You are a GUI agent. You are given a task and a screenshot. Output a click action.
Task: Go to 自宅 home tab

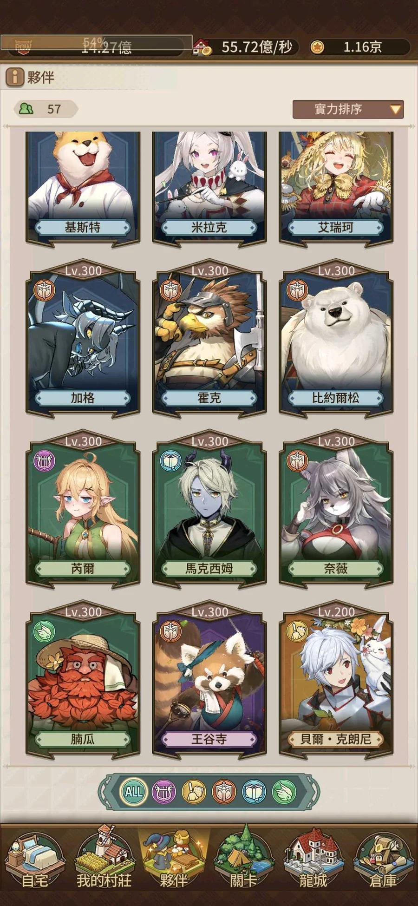pos(35,860)
